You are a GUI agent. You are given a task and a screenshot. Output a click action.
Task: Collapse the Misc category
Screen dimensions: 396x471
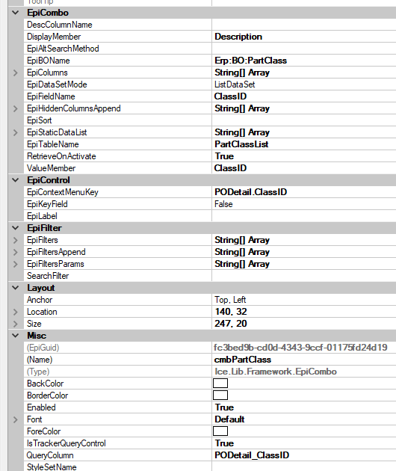pyautogui.click(x=15, y=336)
